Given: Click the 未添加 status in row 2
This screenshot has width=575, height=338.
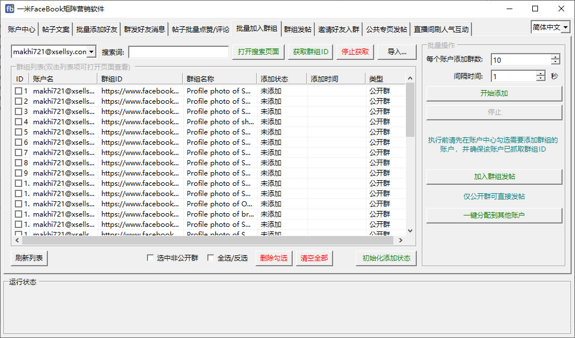Looking at the screenshot, I should pyautogui.click(x=271, y=101).
